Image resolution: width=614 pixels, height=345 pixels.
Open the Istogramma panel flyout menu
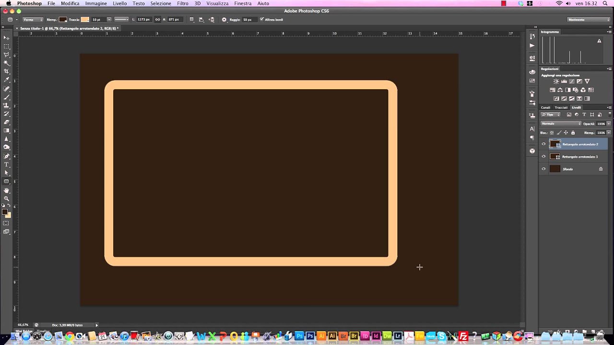click(x=609, y=32)
